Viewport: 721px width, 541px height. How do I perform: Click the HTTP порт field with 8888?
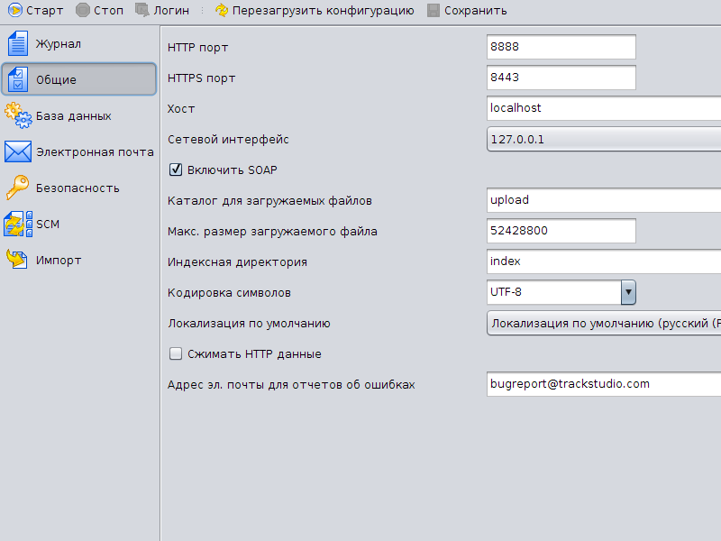pos(561,47)
